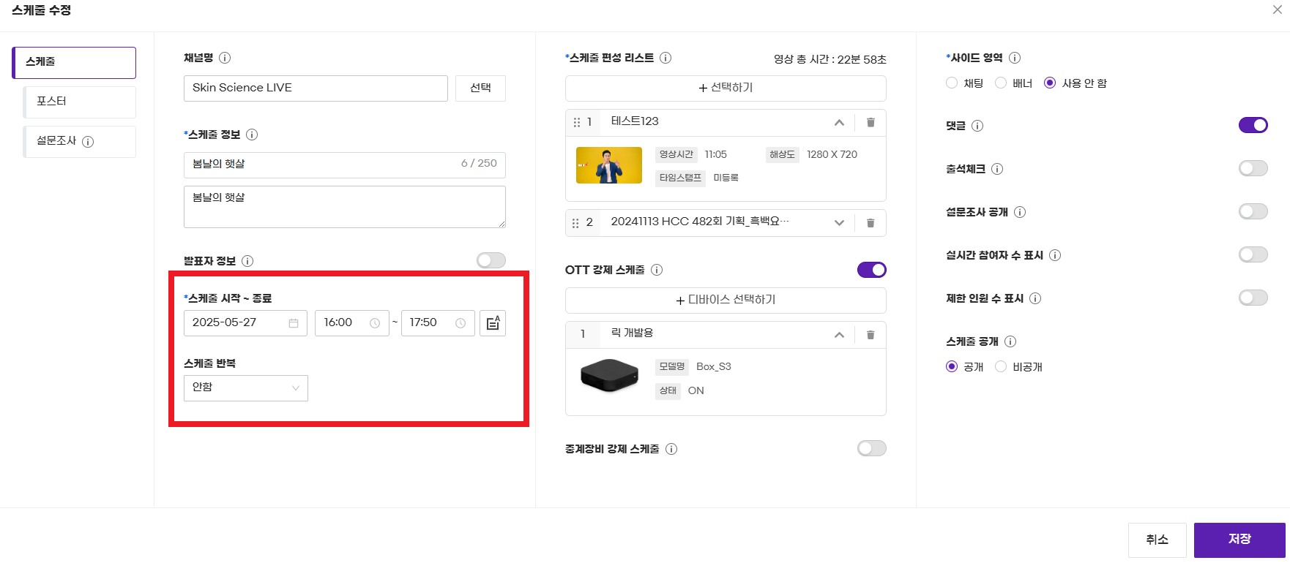Click clock icon in 16:00 start time
Screen dimensions: 1290x563
pos(375,323)
